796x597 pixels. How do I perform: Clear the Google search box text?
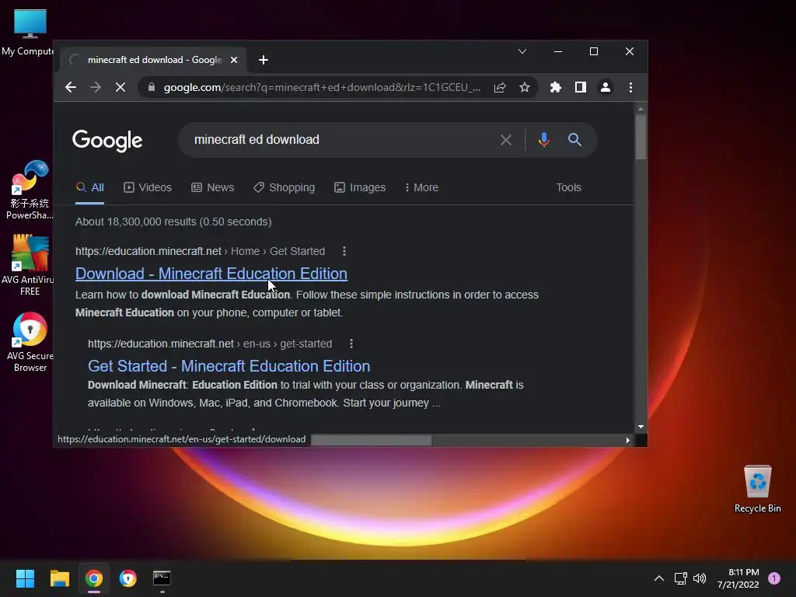click(505, 140)
